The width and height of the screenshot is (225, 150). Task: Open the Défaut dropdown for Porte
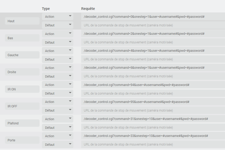[58, 145]
